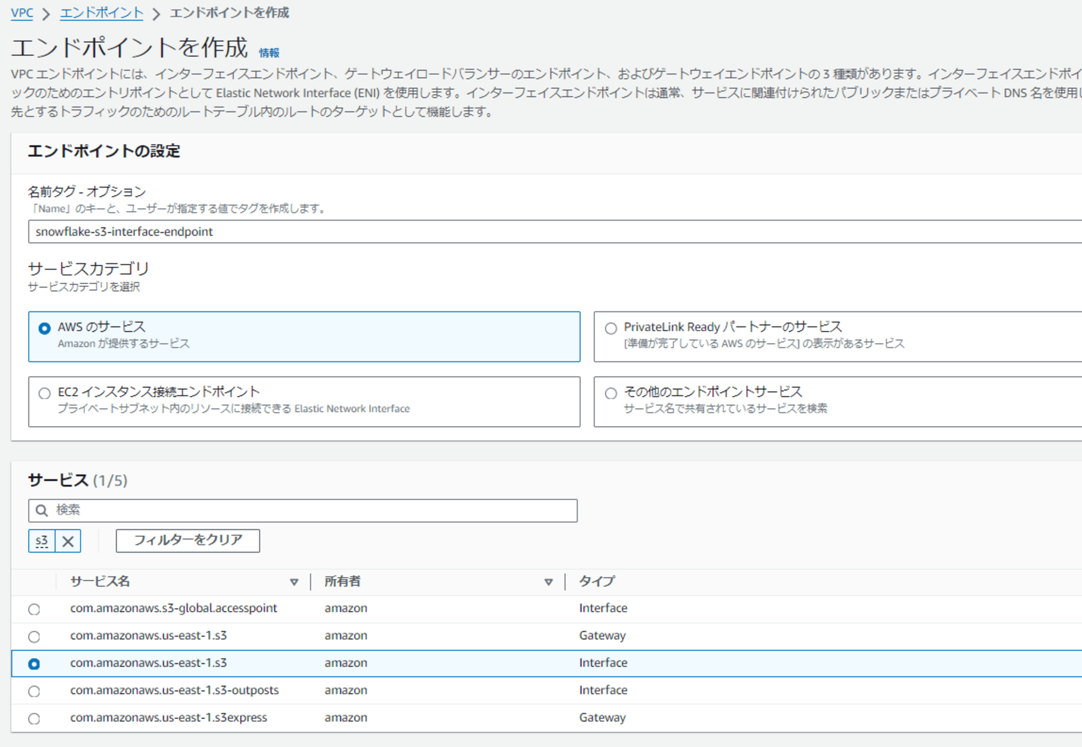Viewport: 1082px width, 747px height.
Task: Select us-east-1.s3express radio
Action: 34,718
